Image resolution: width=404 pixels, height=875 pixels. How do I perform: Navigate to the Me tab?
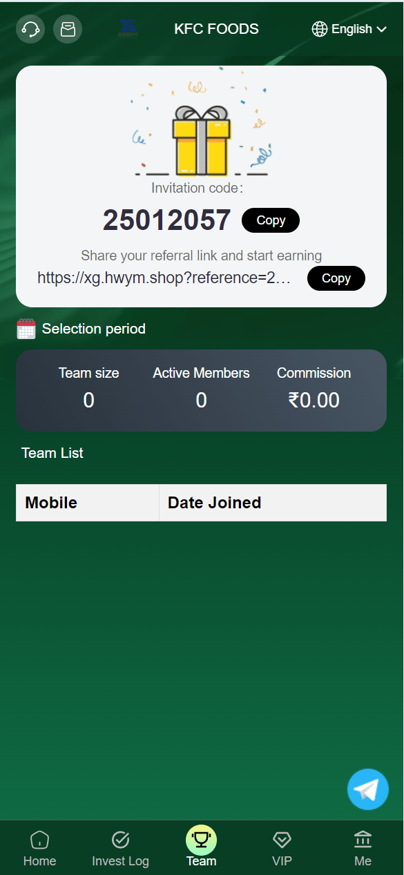click(363, 849)
